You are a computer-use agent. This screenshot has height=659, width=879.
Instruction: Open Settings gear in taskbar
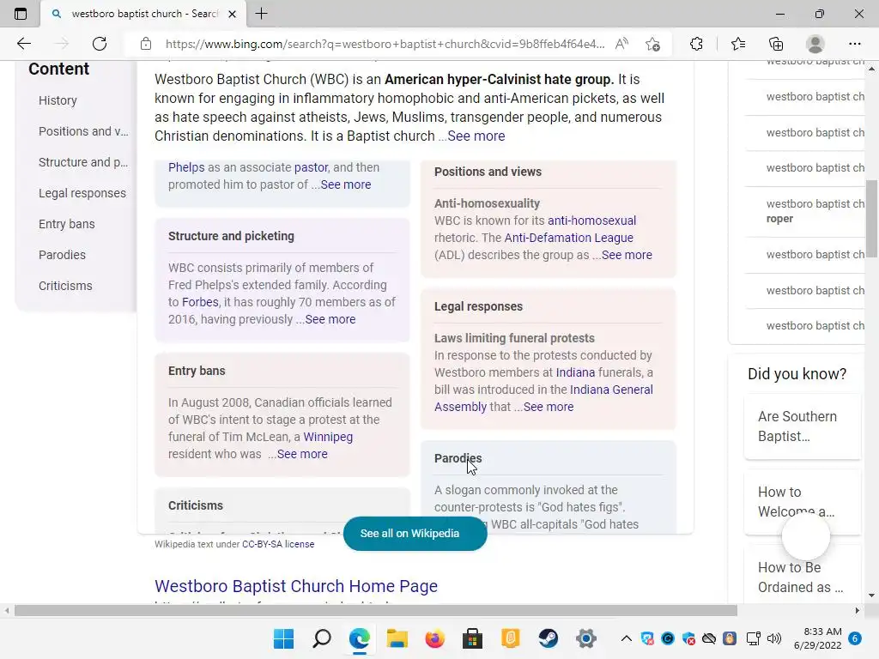[585, 638]
